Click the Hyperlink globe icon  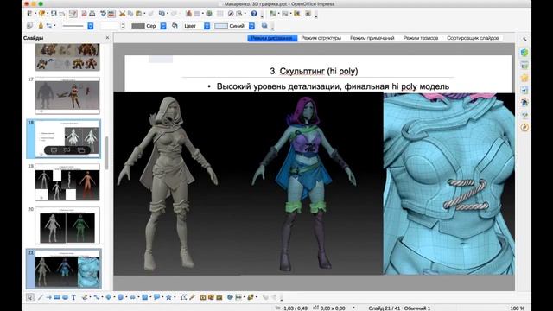pyautogui.click(x=208, y=14)
